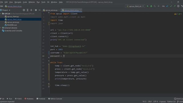This screenshot has width=183, height=103.
Task: Expand External Libraries node
Action: tap(1, 28)
